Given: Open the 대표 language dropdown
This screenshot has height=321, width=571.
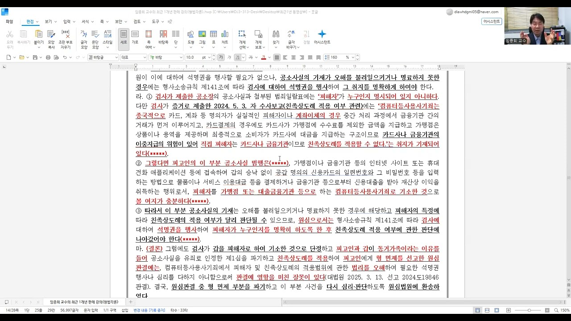Looking at the screenshot, I should (x=145, y=58).
